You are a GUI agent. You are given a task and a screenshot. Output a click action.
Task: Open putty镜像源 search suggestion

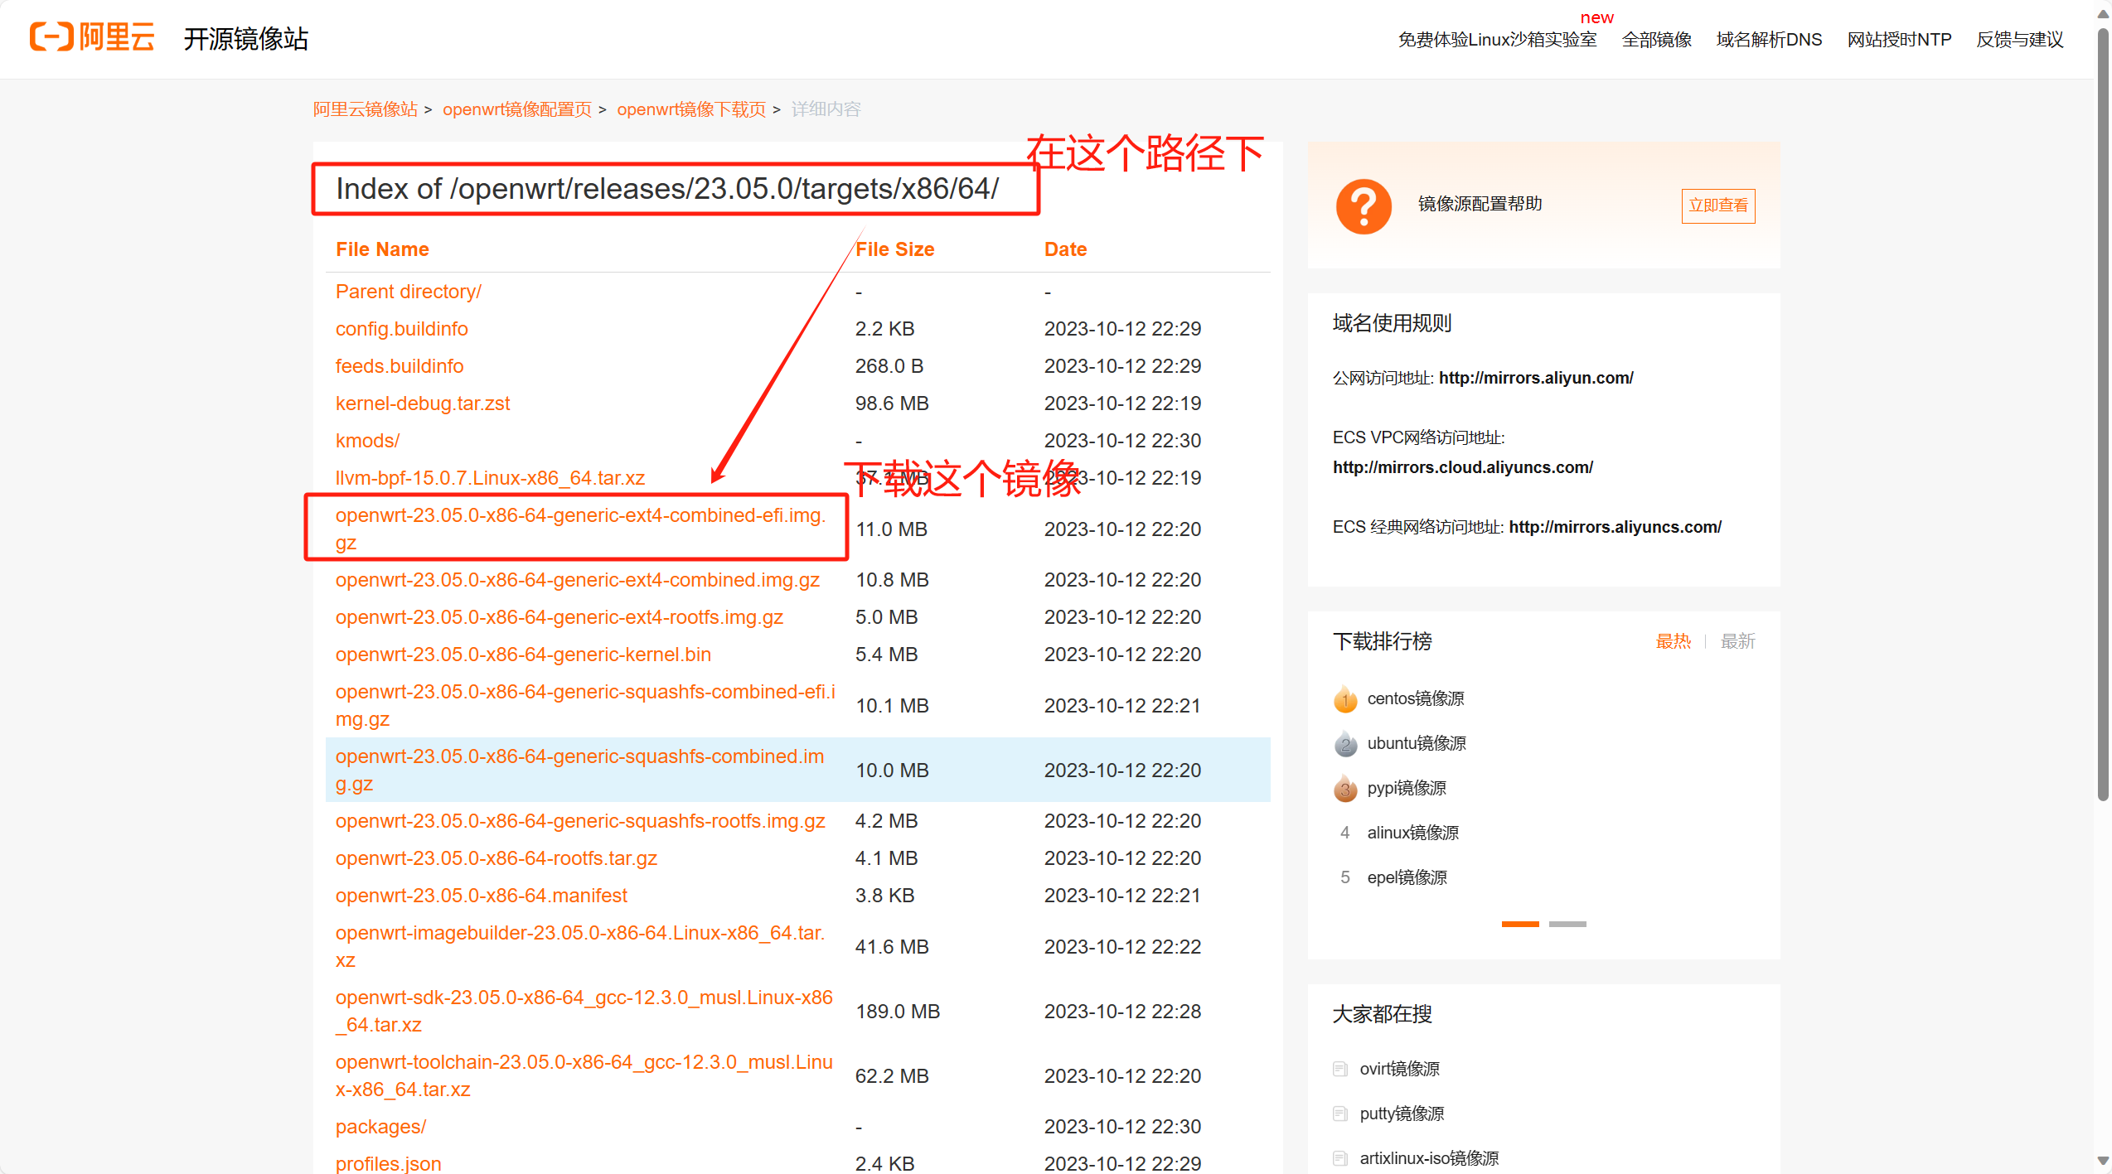tap(1402, 1114)
